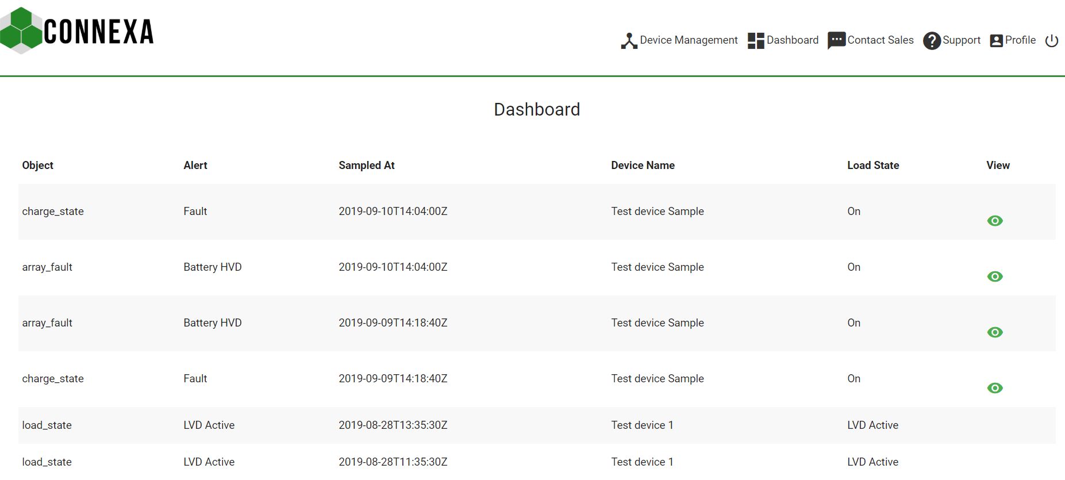
Task: Open the Support nav link
Action: (x=962, y=40)
